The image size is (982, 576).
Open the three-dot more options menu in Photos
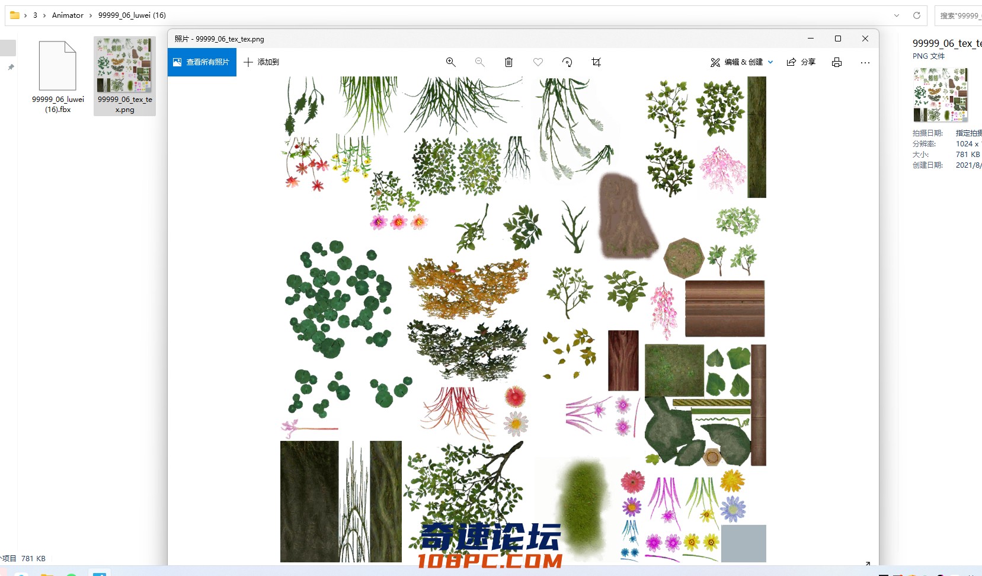[x=865, y=62]
